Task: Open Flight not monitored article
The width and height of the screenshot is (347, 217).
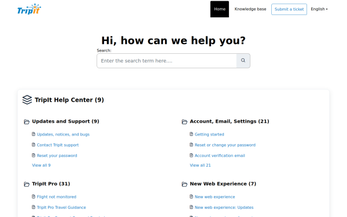Action: coord(57,197)
